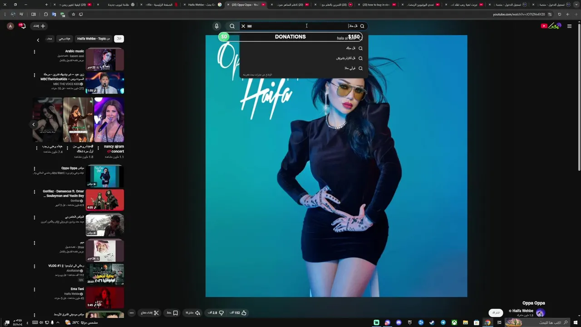581x327 pixels.
Task: Open options for the MBC The Voice Kids video
Action: click(x=34, y=75)
